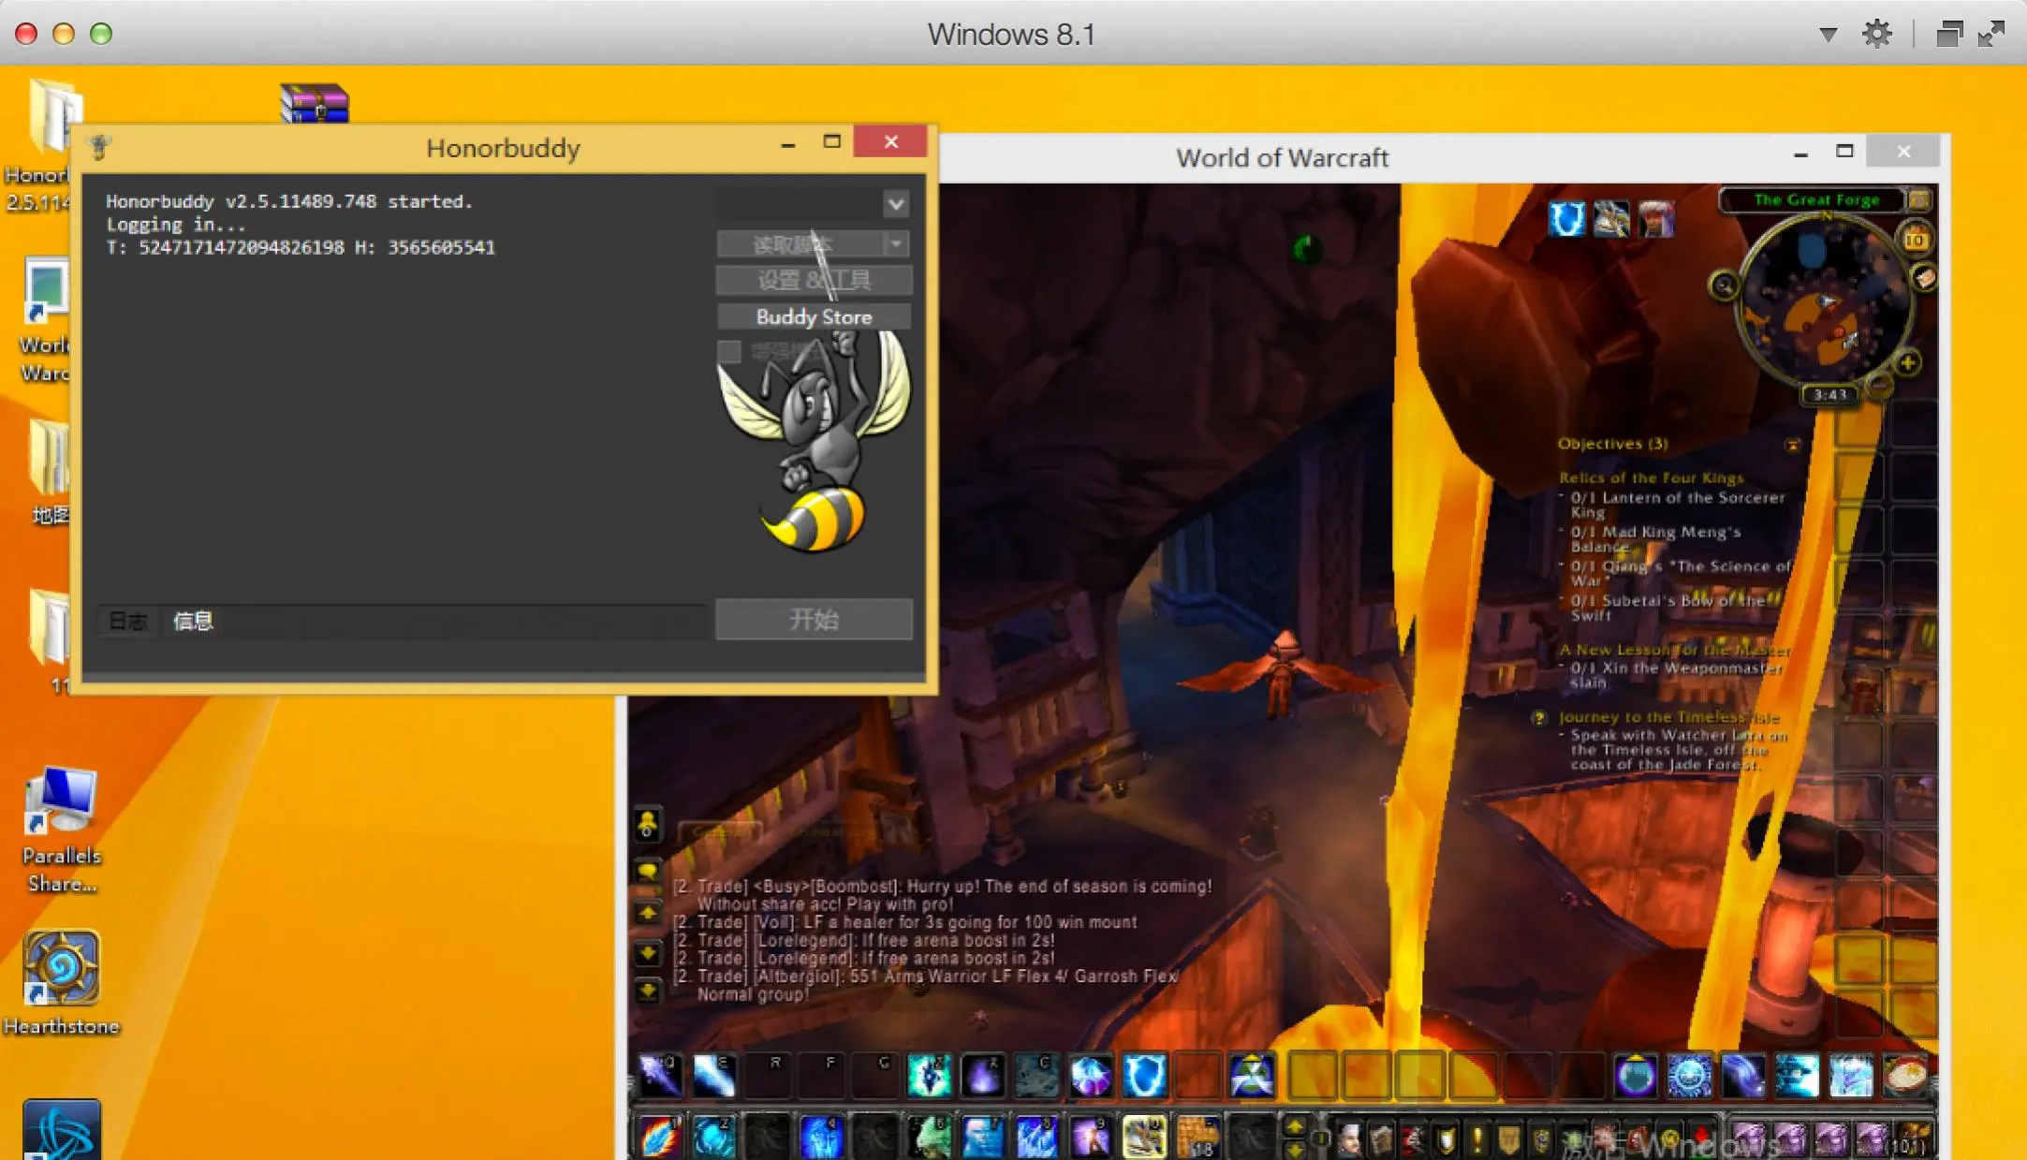
Task: Click player name Voll in trade chat
Action: [x=773, y=921]
